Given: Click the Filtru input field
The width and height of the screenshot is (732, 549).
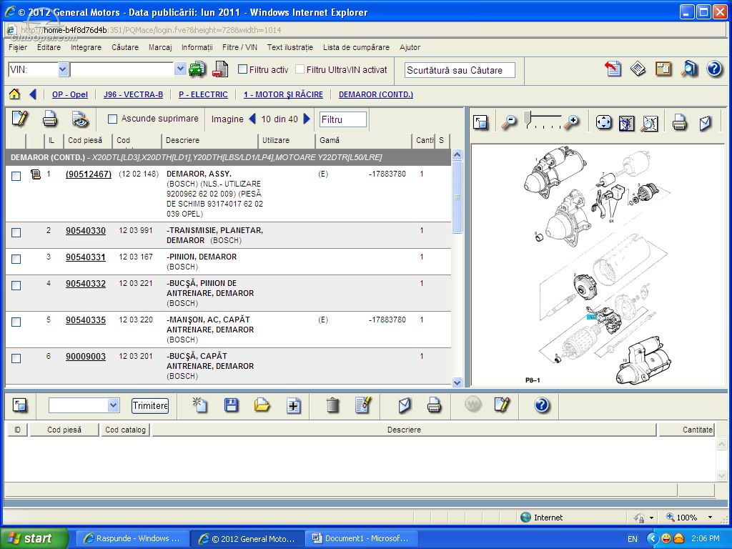Looking at the screenshot, I should pos(342,119).
